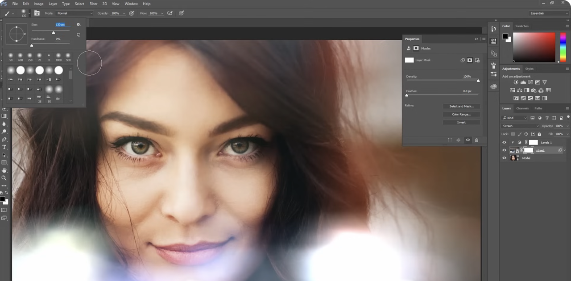
Task: Open the brush settings gear menu
Action: pyautogui.click(x=79, y=25)
